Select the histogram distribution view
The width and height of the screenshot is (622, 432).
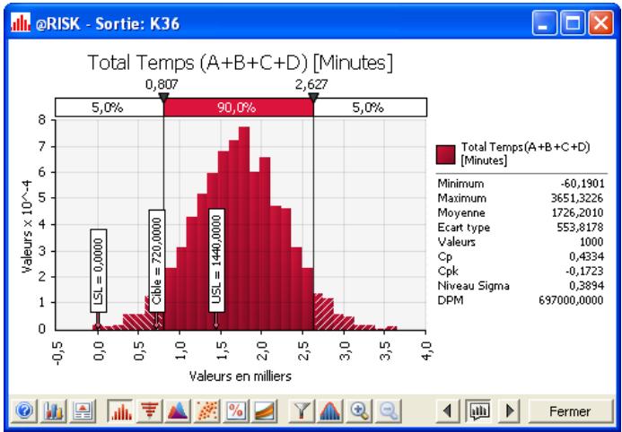pyautogui.click(x=120, y=410)
